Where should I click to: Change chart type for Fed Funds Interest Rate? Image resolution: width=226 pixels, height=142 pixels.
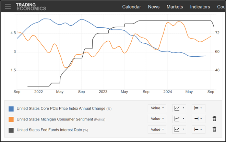point(179,129)
